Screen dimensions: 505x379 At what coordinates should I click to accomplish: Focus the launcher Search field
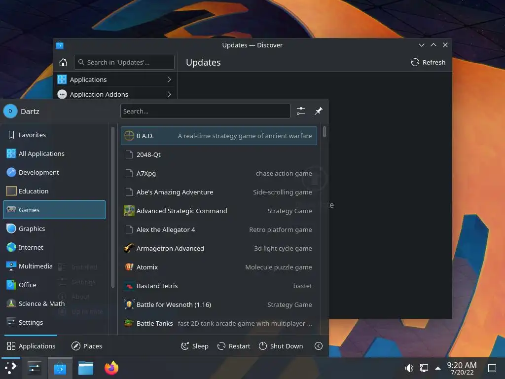pos(205,111)
